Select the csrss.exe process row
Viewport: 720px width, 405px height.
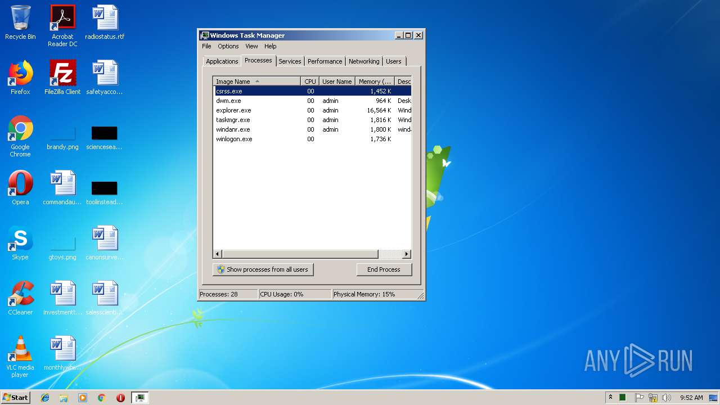[x=312, y=91]
